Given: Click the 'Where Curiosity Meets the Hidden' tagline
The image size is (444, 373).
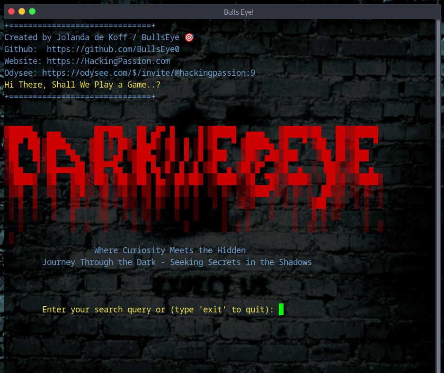Looking at the screenshot, I should 169,250.
